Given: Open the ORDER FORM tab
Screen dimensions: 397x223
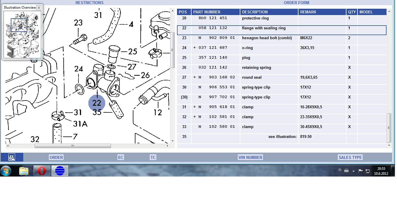Looking at the screenshot, I should pos(296,3).
